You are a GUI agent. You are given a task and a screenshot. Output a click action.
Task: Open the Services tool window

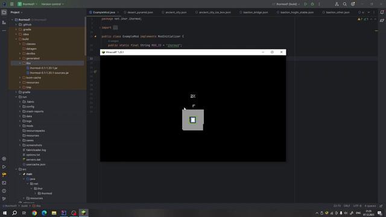point(4,159)
